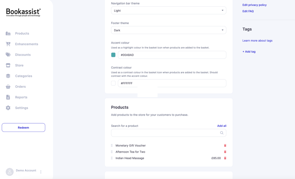Focus the product search field

tap(165, 133)
